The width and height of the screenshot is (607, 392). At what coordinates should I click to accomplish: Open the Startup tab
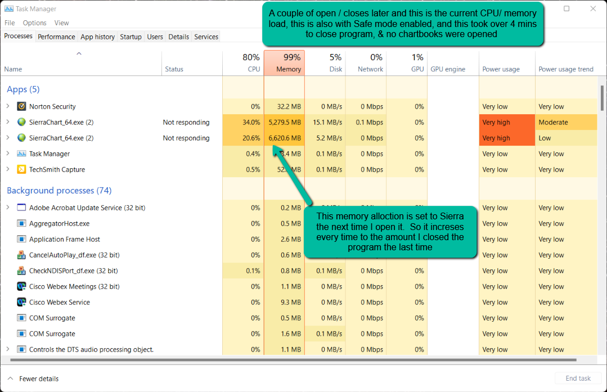pyautogui.click(x=131, y=37)
